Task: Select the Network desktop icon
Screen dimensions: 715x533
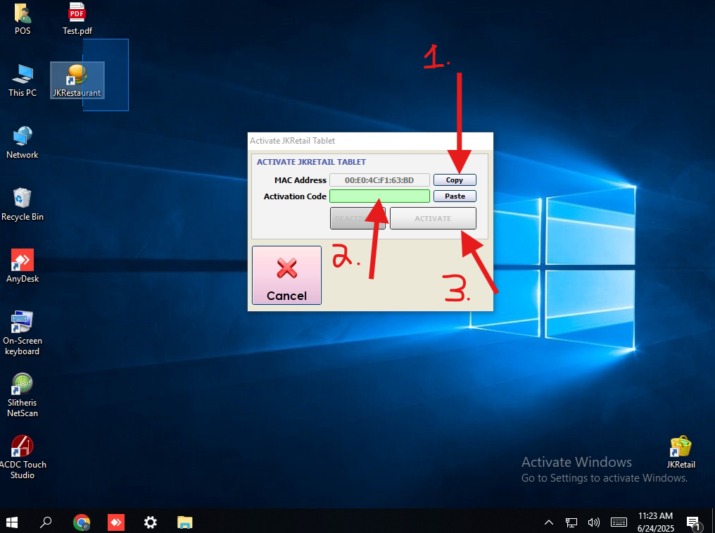Action: pyautogui.click(x=23, y=142)
